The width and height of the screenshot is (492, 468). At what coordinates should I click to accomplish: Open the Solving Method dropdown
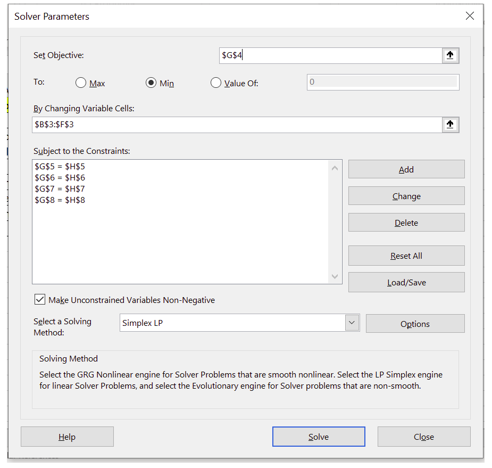click(x=352, y=323)
